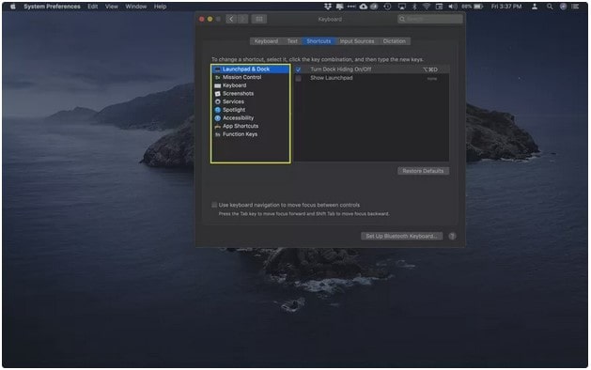
Task: Open the View menu
Action: tap(112, 7)
